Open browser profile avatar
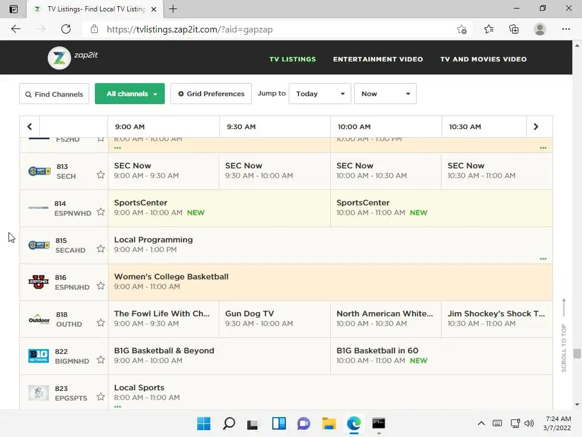Viewport: 582px width, 437px height. 540,29
